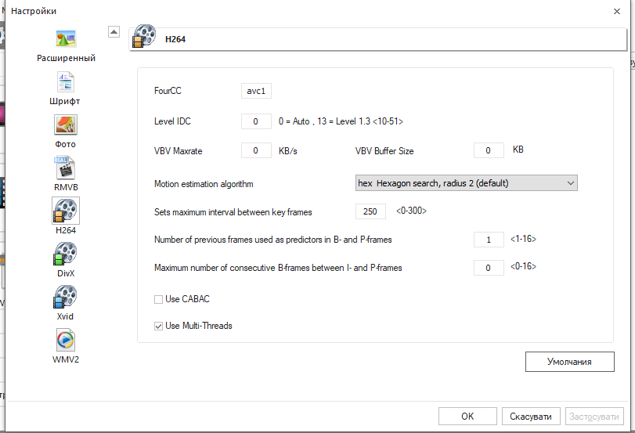Expand the Motion estimation algorithm dropdown
Image resolution: width=635 pixels, height=433 pixels.
(466, 183)
